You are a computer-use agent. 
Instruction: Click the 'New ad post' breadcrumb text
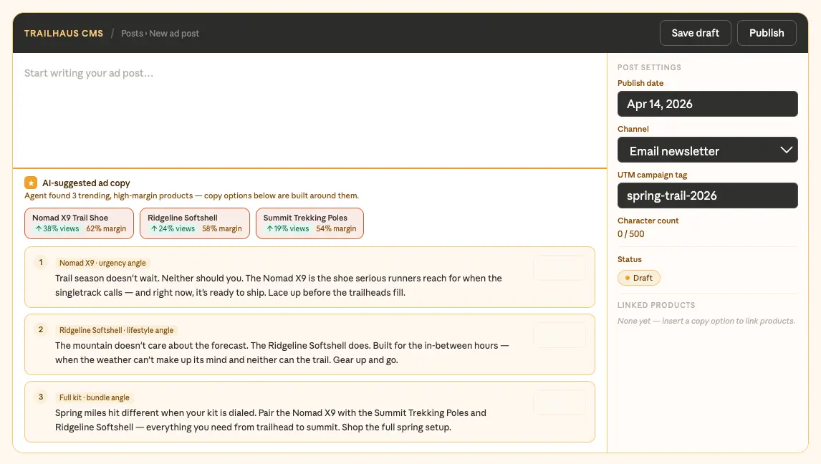pyautogui.click(x=174, y=34)
